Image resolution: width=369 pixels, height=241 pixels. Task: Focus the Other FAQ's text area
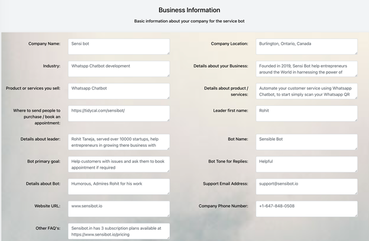pos(118,230)
